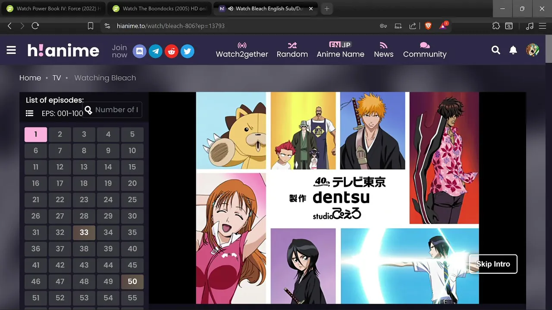The width and height of the screenshot is (552, 310).
Task: Open the notifications bell
Action: click(x=513, y=50)
